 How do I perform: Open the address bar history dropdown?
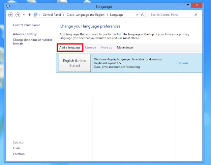(x=137, y=15)
